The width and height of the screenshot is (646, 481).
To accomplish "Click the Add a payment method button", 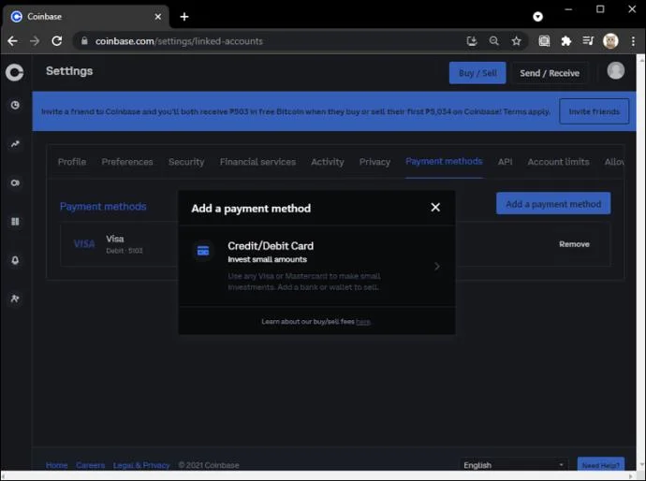I will [x=553, y=203].
